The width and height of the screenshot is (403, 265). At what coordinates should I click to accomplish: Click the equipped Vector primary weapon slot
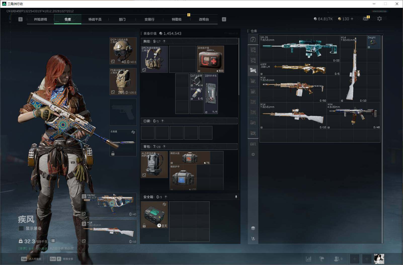109,205
